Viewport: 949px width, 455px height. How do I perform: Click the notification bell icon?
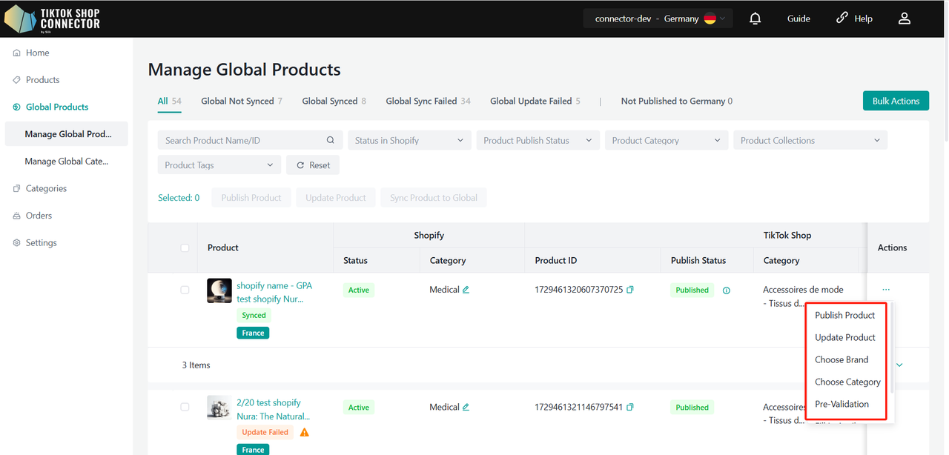pos(755,19)
